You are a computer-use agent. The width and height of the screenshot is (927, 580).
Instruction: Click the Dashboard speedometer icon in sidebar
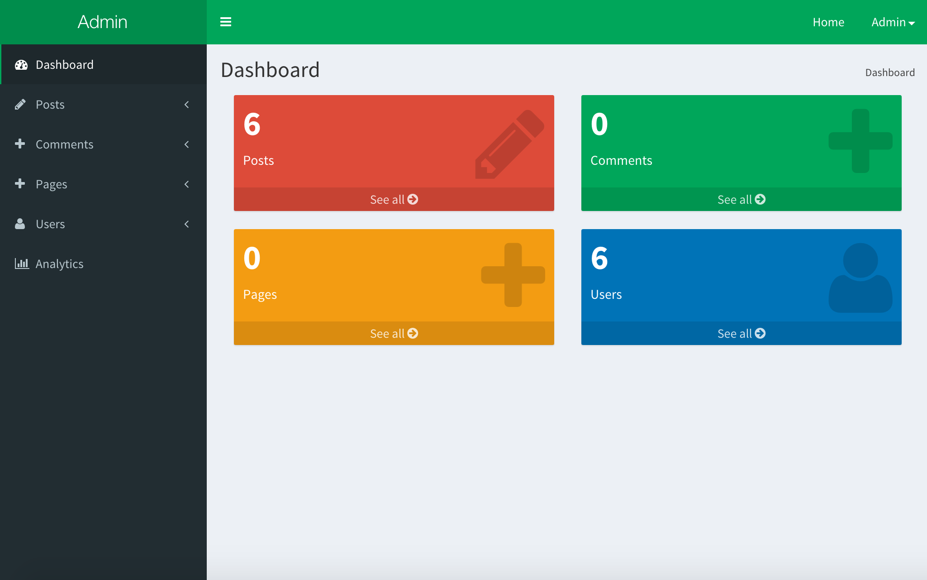[21, 65]
